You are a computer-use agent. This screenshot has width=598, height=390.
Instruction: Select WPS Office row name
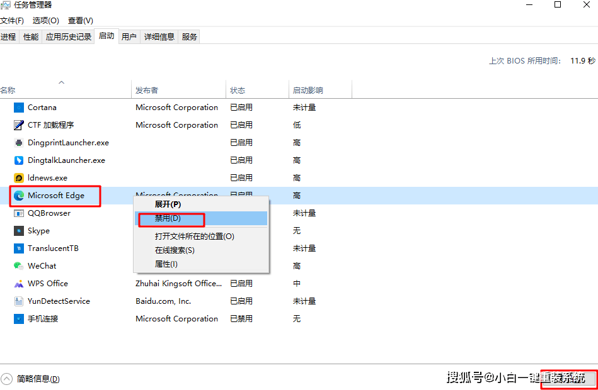click(x=48, y=284)
